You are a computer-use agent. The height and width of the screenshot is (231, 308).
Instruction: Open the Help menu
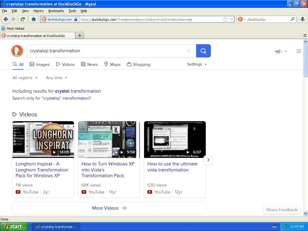click(84, 11)
